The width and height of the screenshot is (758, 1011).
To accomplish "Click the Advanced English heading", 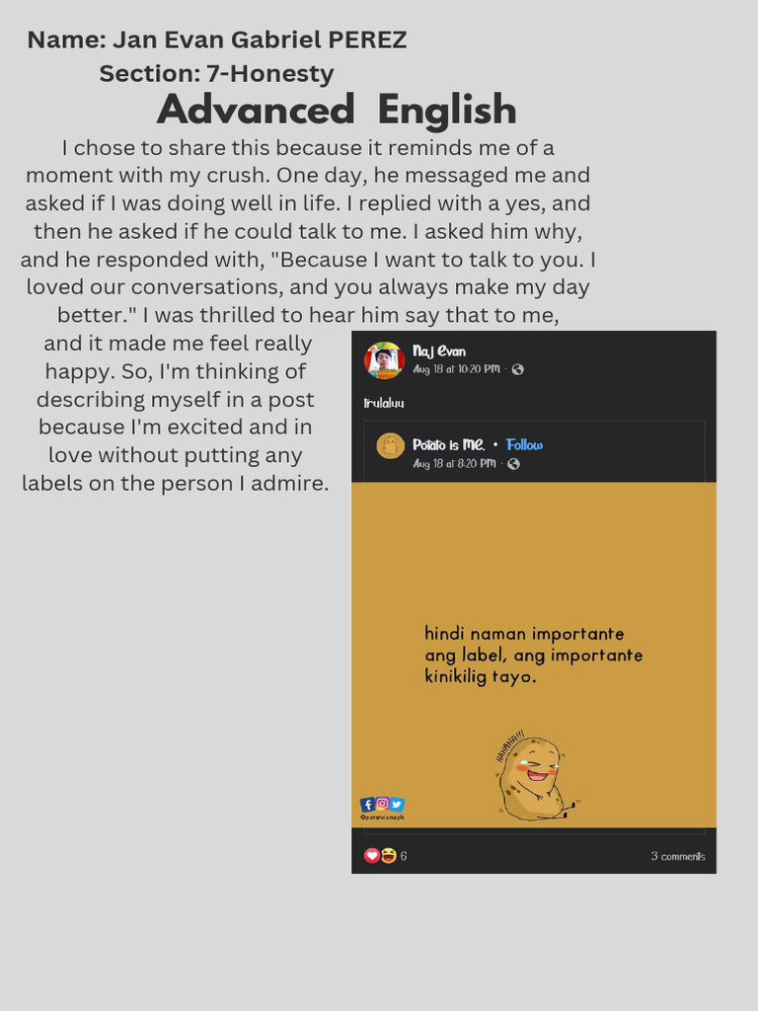I will [337, 110].
